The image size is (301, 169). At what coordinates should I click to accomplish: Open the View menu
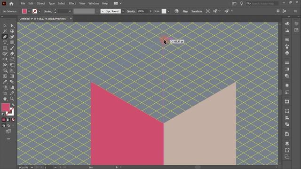[82, 3]
